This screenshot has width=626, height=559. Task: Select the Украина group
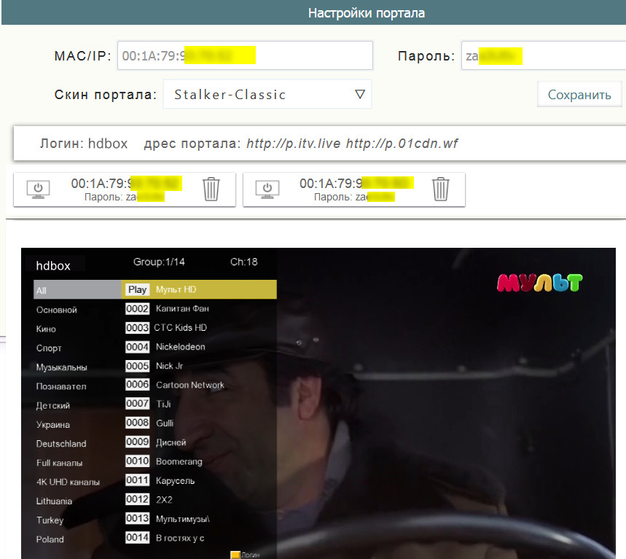52,425
